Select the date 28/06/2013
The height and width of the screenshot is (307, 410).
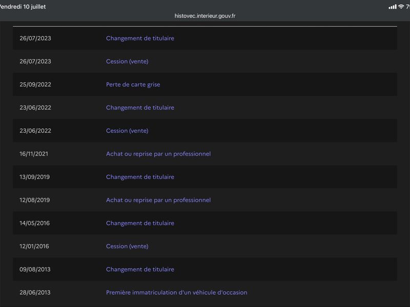tap(35, 292)
